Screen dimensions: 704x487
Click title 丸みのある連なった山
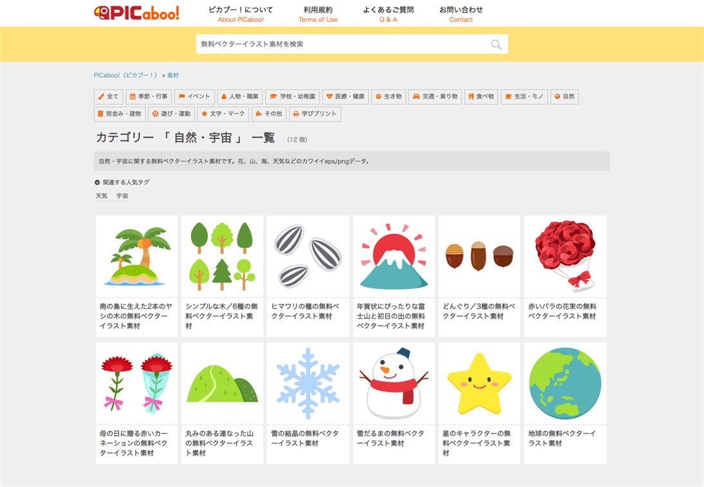coord(219,443)
